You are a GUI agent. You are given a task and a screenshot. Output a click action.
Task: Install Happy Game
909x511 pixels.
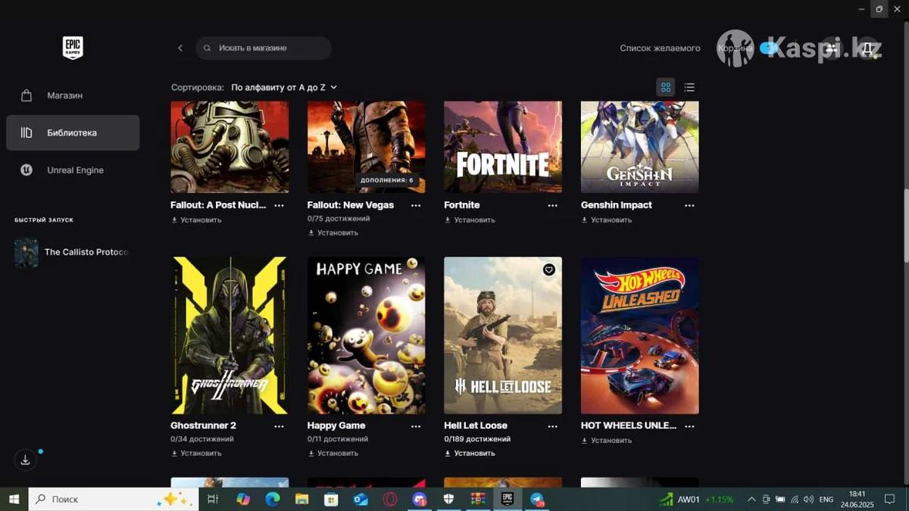(333, 453)
